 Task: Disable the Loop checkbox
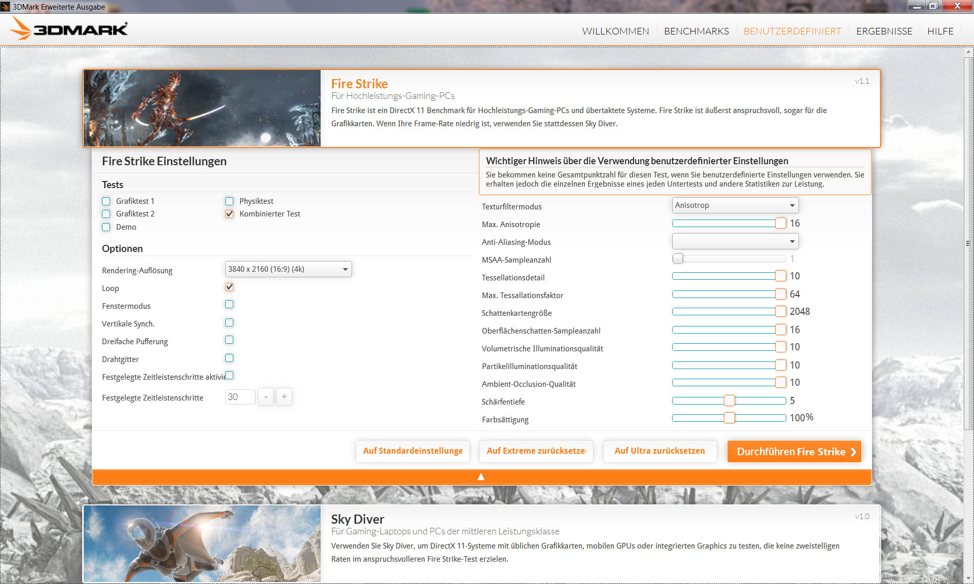click(x=229, y=287)
